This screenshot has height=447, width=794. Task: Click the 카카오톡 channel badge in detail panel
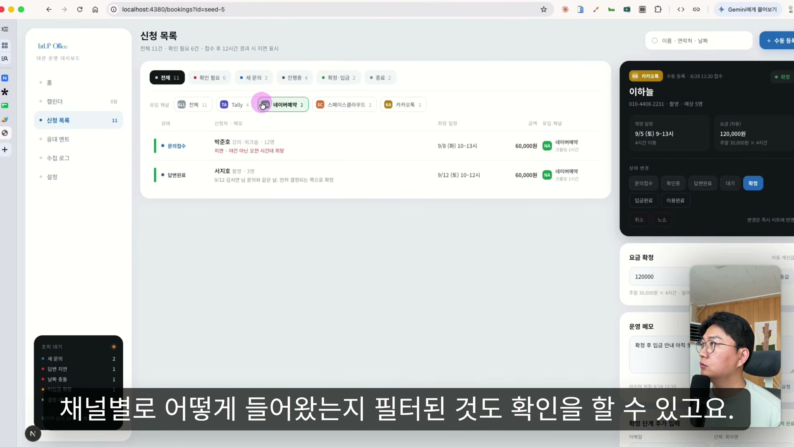(x=646, y=76)
